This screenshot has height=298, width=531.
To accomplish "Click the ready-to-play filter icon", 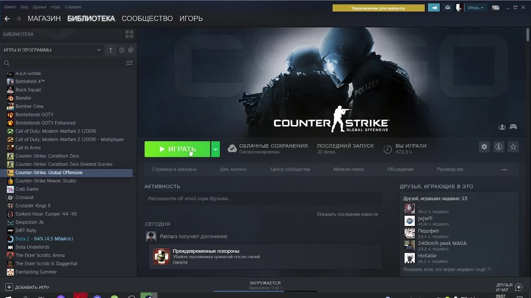I will [131, 50].
